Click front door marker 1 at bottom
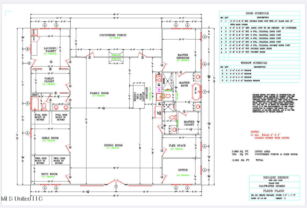The image size is (307, 208). point(116,186)
